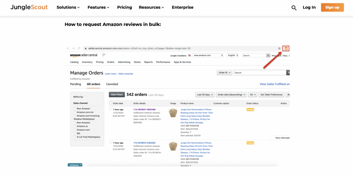Open the Orders menu in Seller Central
This screenshot has height=175, width=353.
[x=111, y=62]
